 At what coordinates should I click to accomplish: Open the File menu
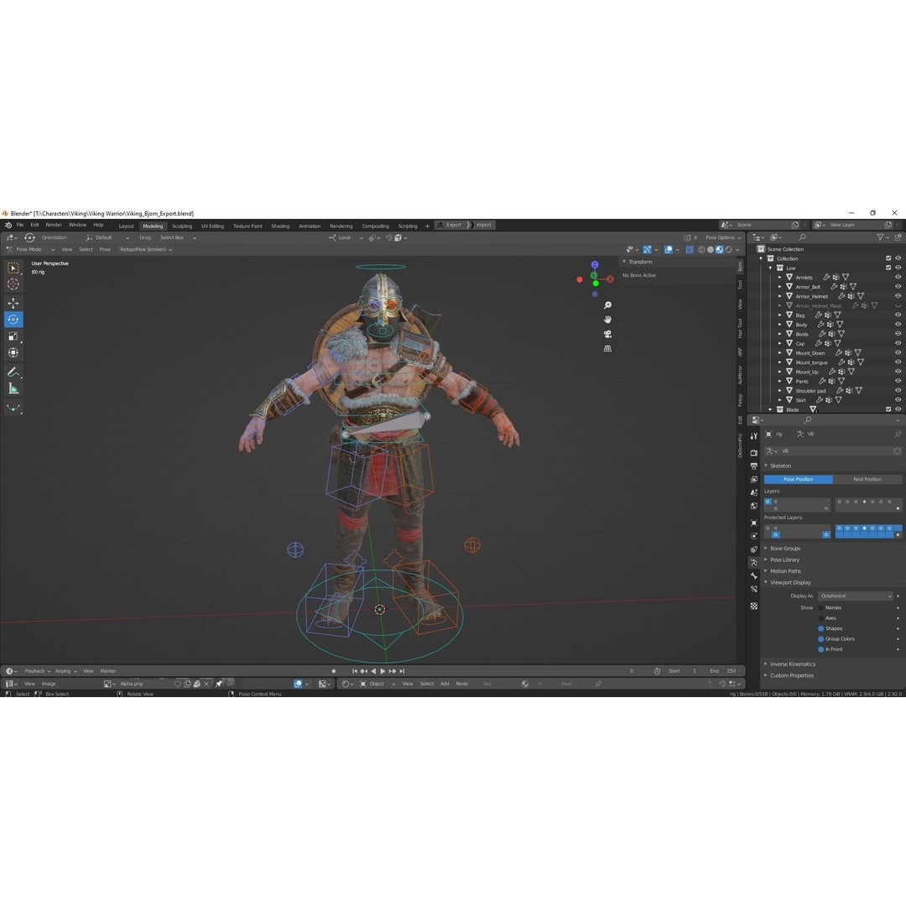[x=19, y=226]
